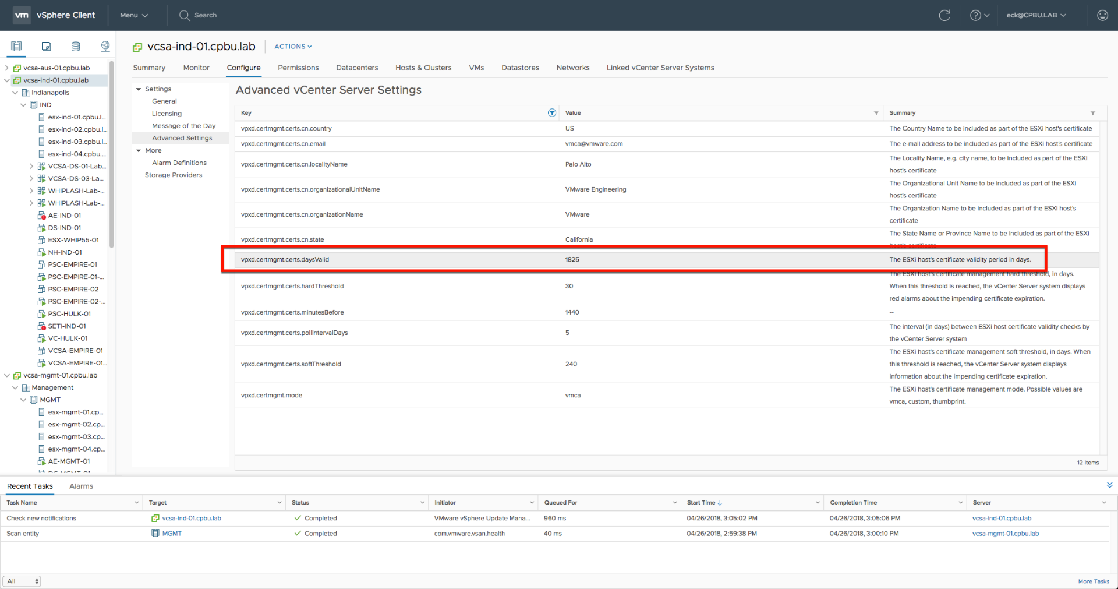
Task: Click the refresh icon in top bar
Action: point(944,15)
